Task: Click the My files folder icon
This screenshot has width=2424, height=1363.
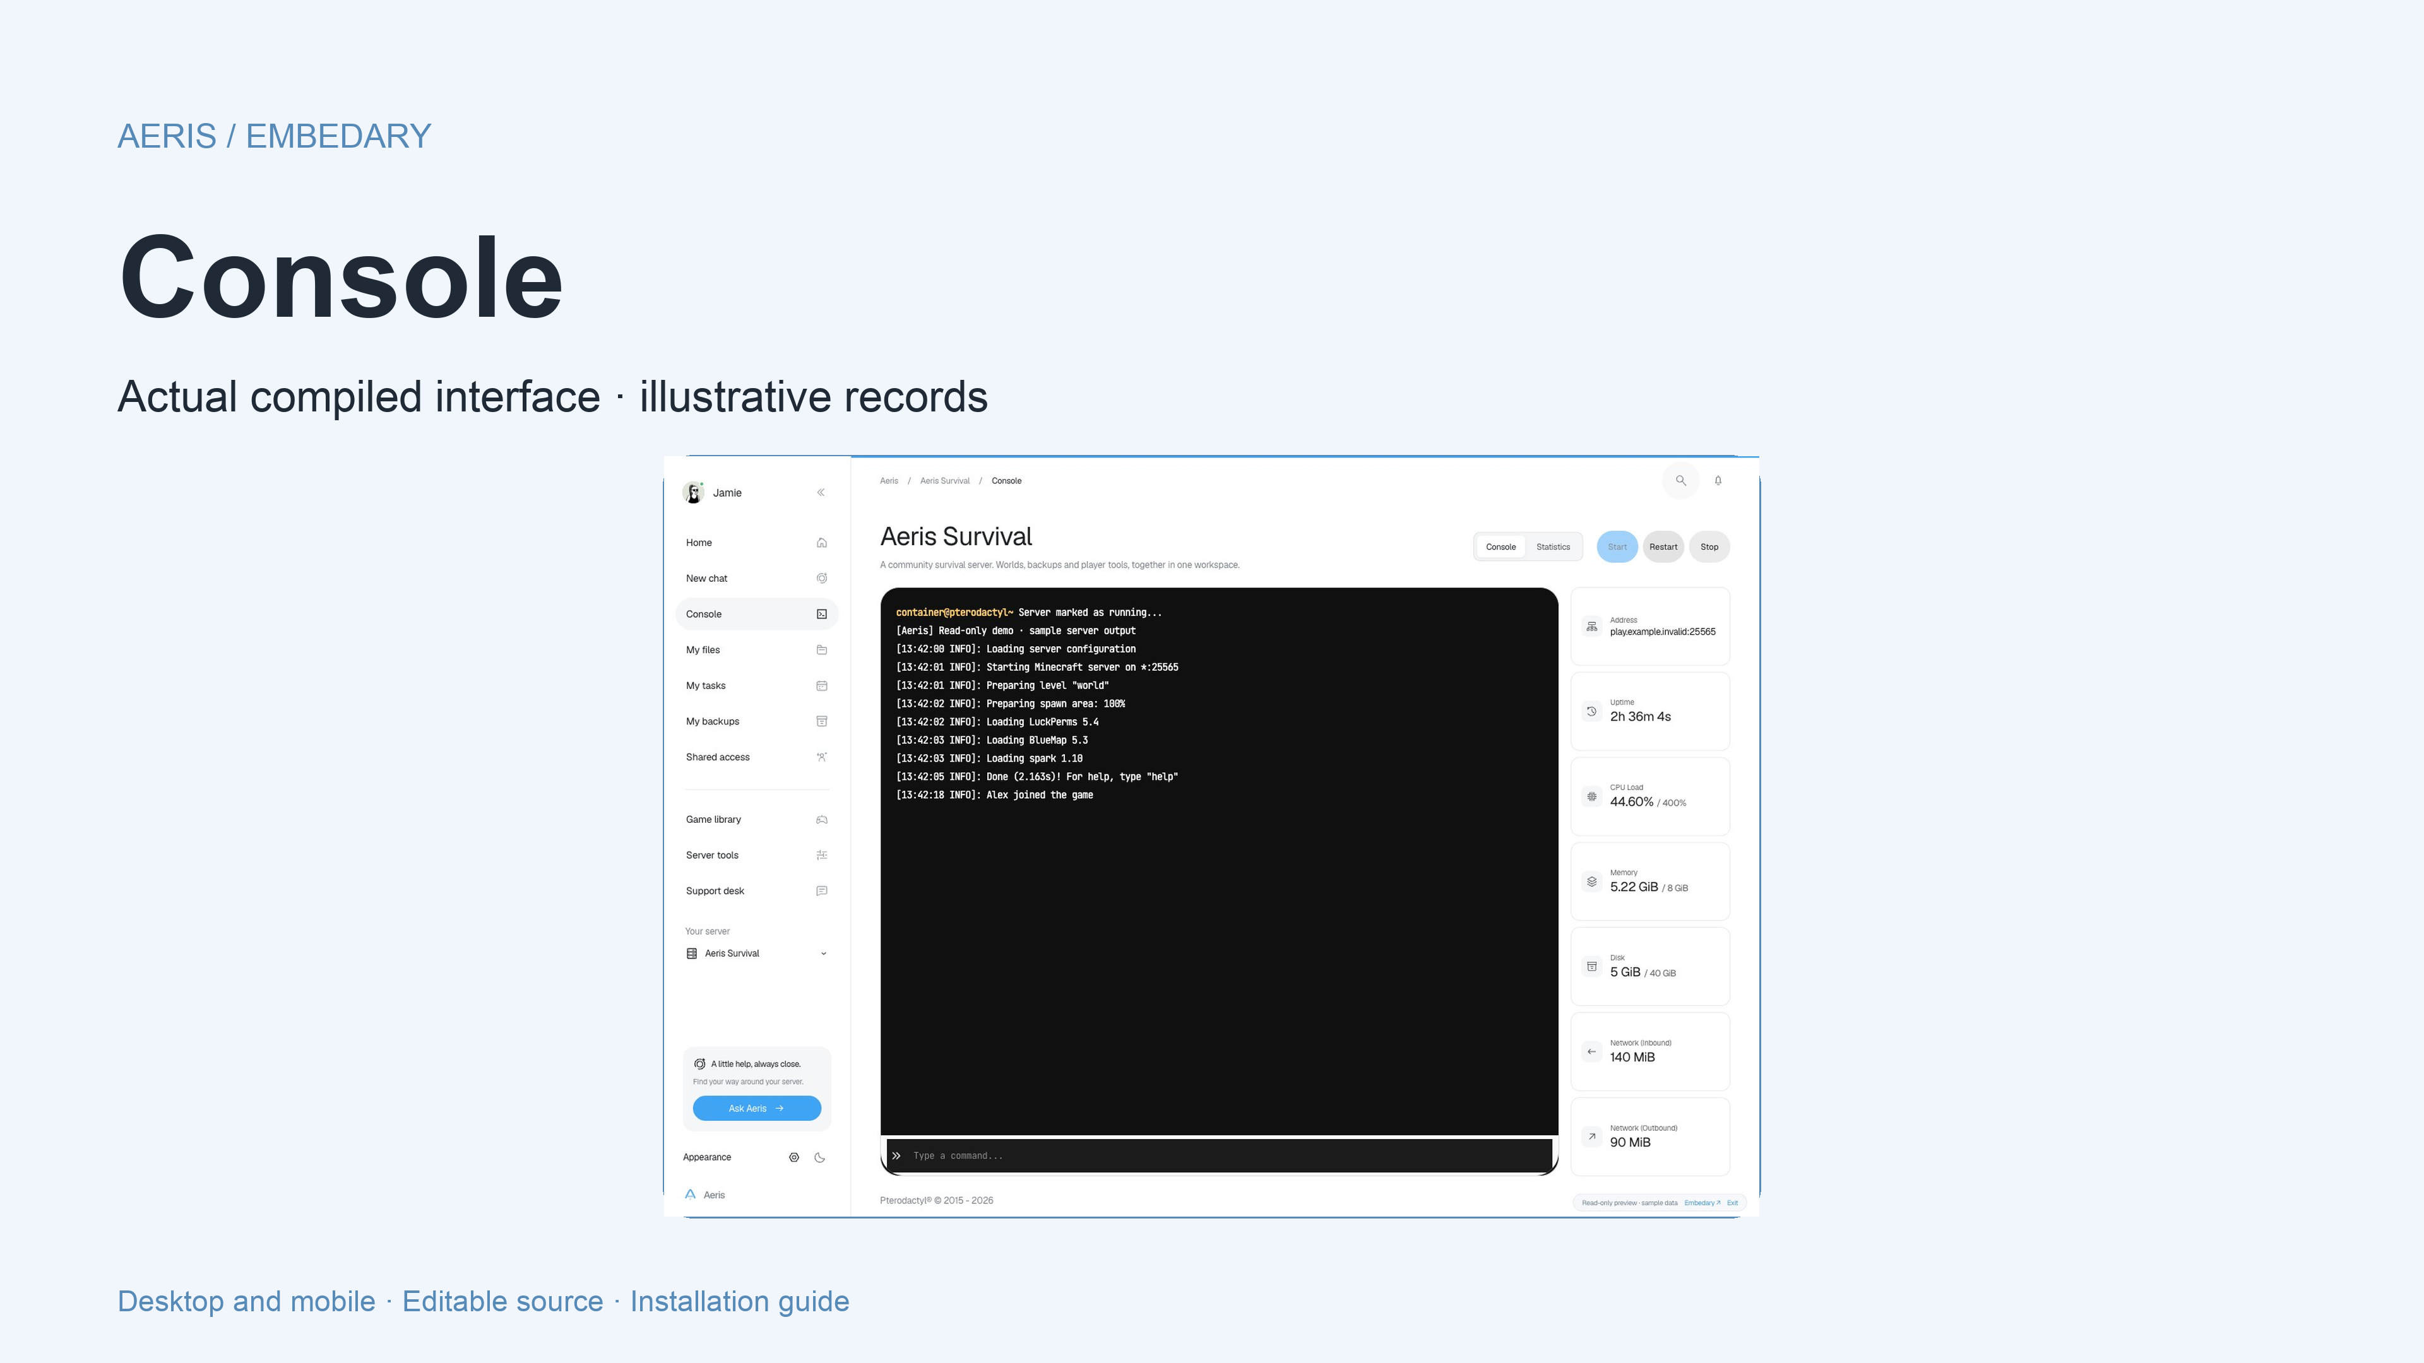Action: click(x=821, y=650)
